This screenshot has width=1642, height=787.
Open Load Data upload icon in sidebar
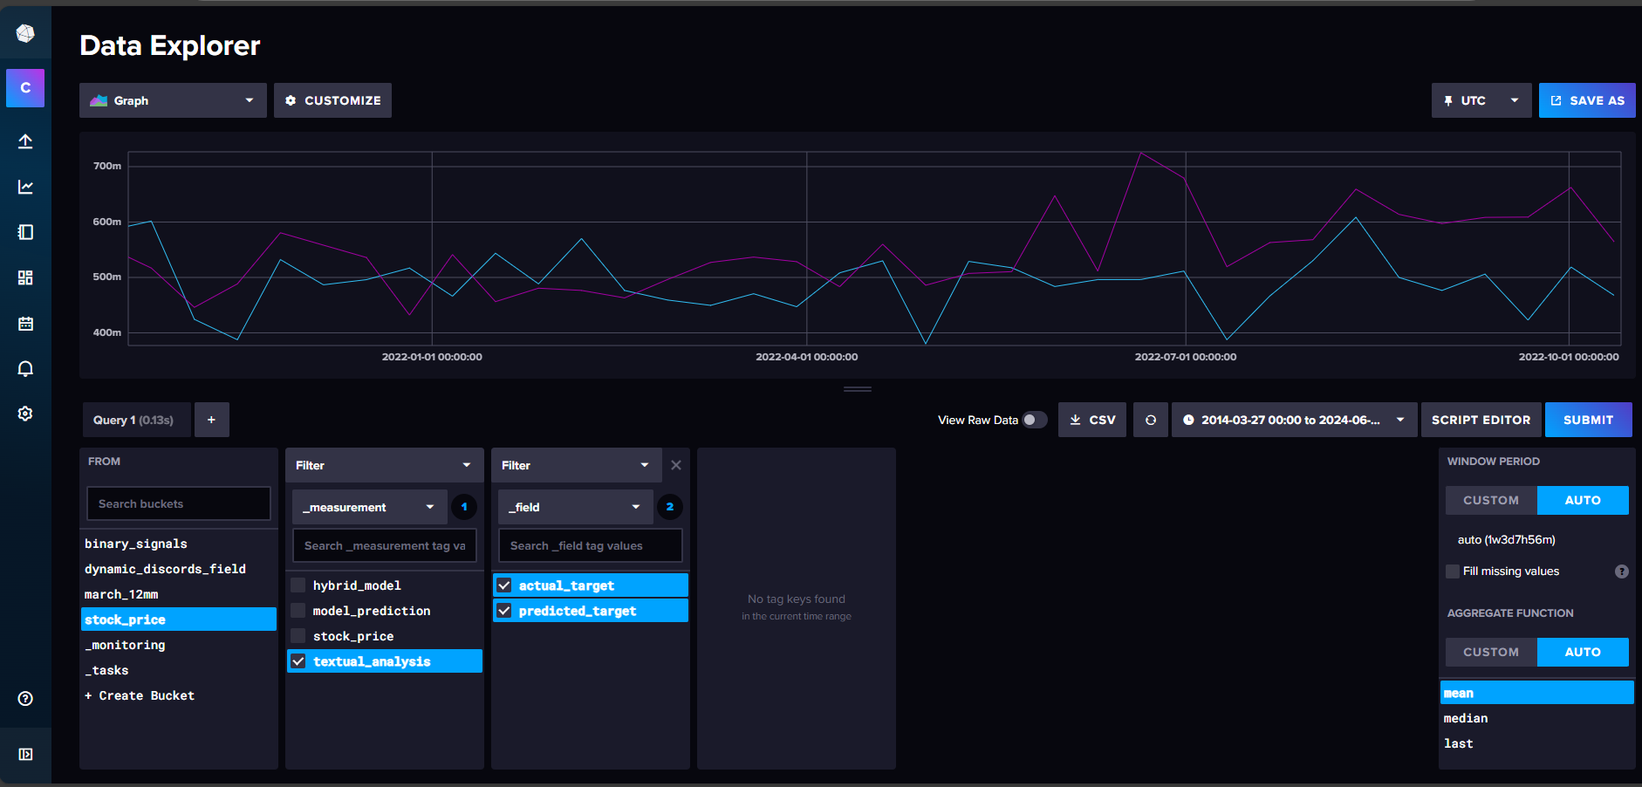tap(25, 141)
